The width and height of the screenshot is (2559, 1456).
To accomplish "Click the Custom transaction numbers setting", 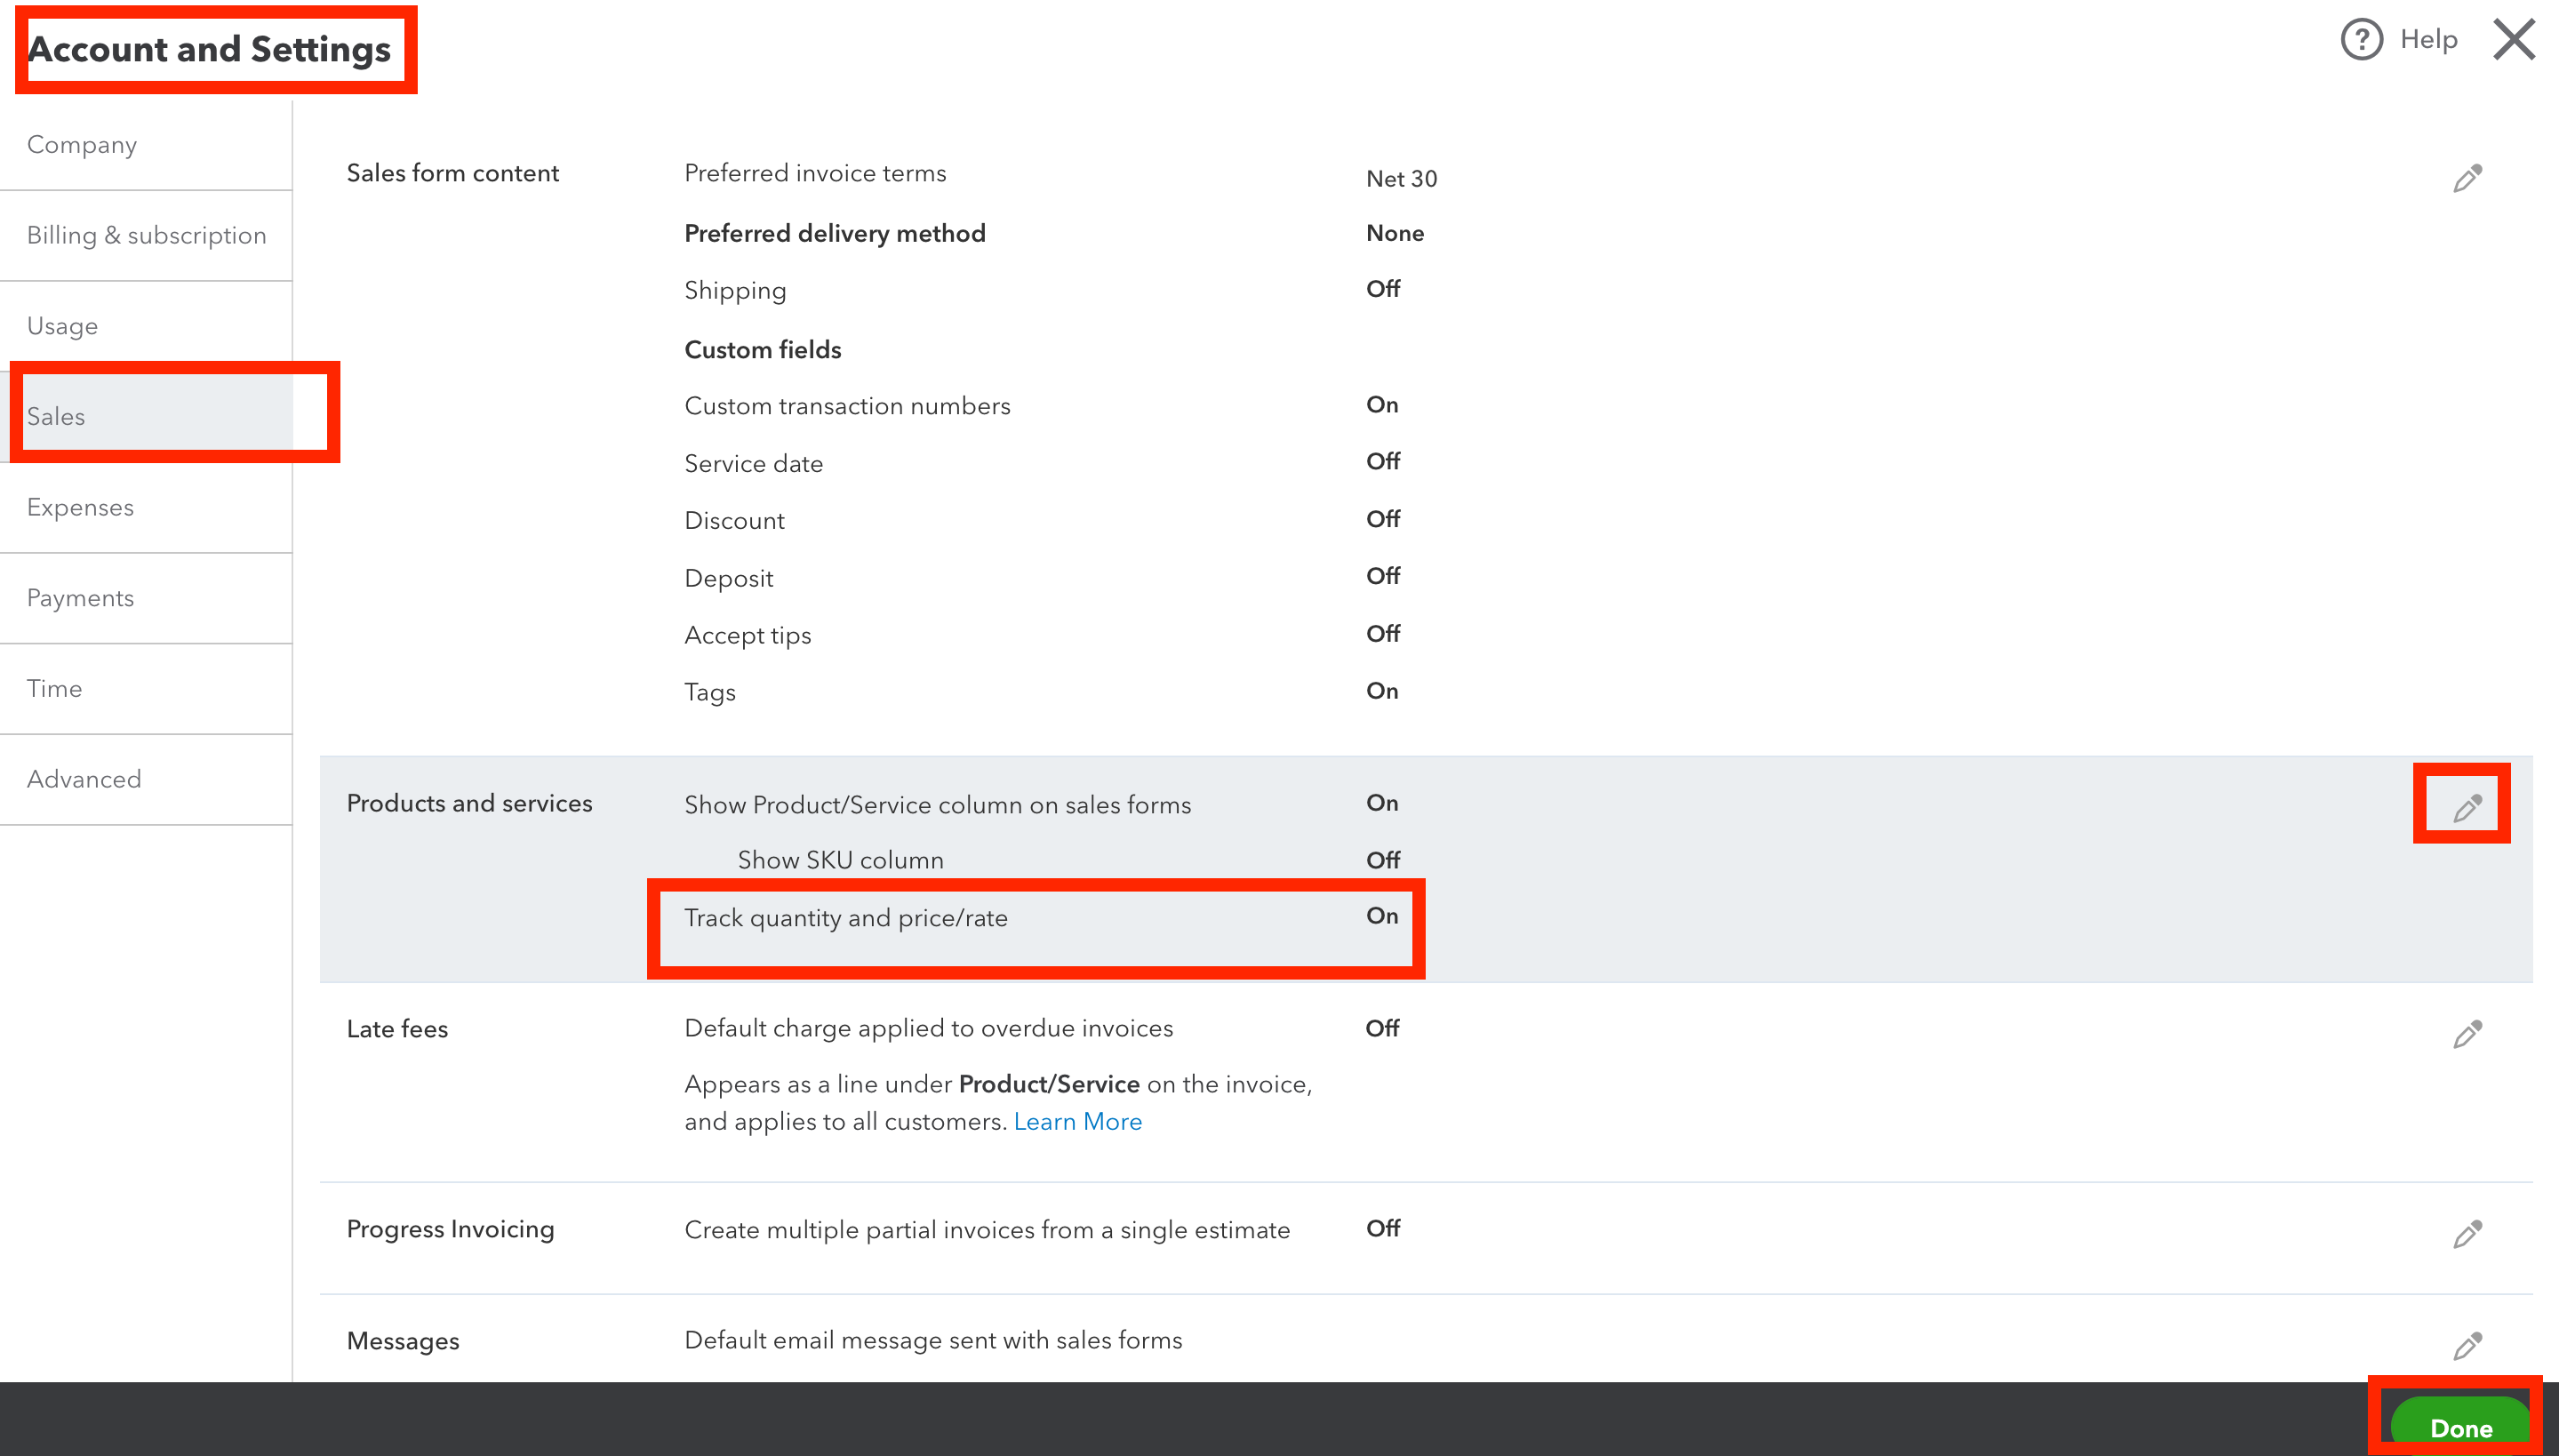I will point(847,406).
